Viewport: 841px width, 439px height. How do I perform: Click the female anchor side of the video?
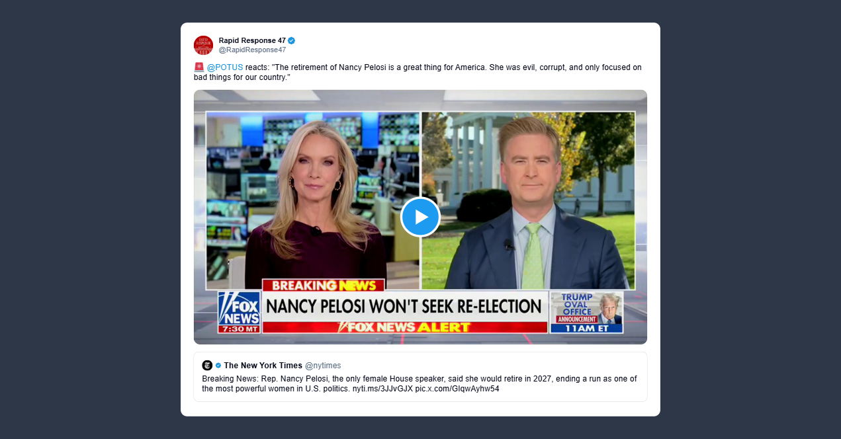tap(313, 200)
